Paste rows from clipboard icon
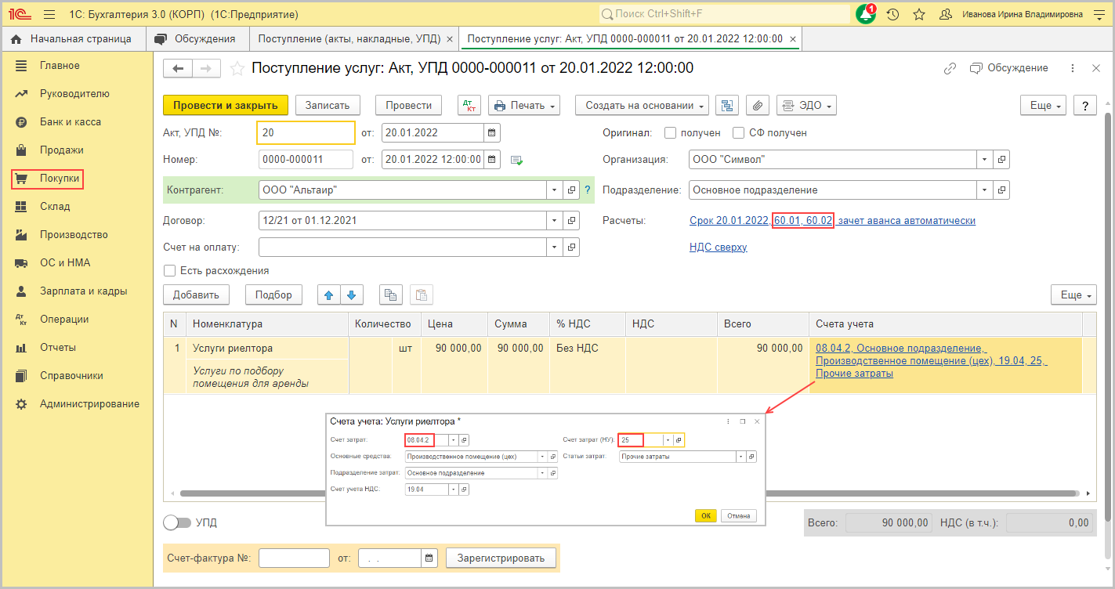Viewport: 1115px width, 589px height. click(422, 295)
